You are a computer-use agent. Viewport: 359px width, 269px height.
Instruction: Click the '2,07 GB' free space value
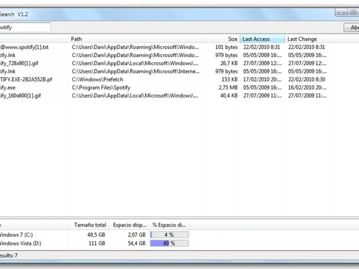(x=137, y=235)
